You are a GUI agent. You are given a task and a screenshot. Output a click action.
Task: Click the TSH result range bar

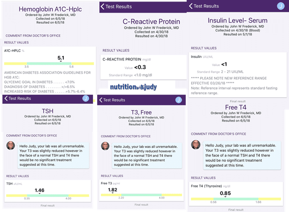click(47, 195)
